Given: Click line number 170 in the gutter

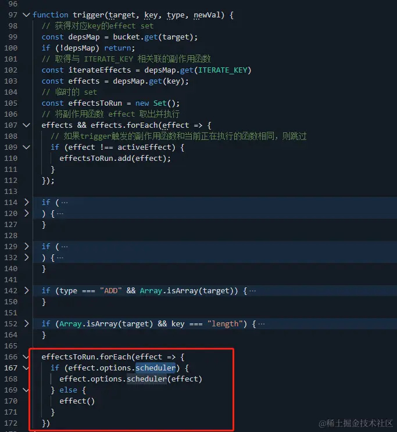Looking at the screenshot, I should click(x=11, y=401).
